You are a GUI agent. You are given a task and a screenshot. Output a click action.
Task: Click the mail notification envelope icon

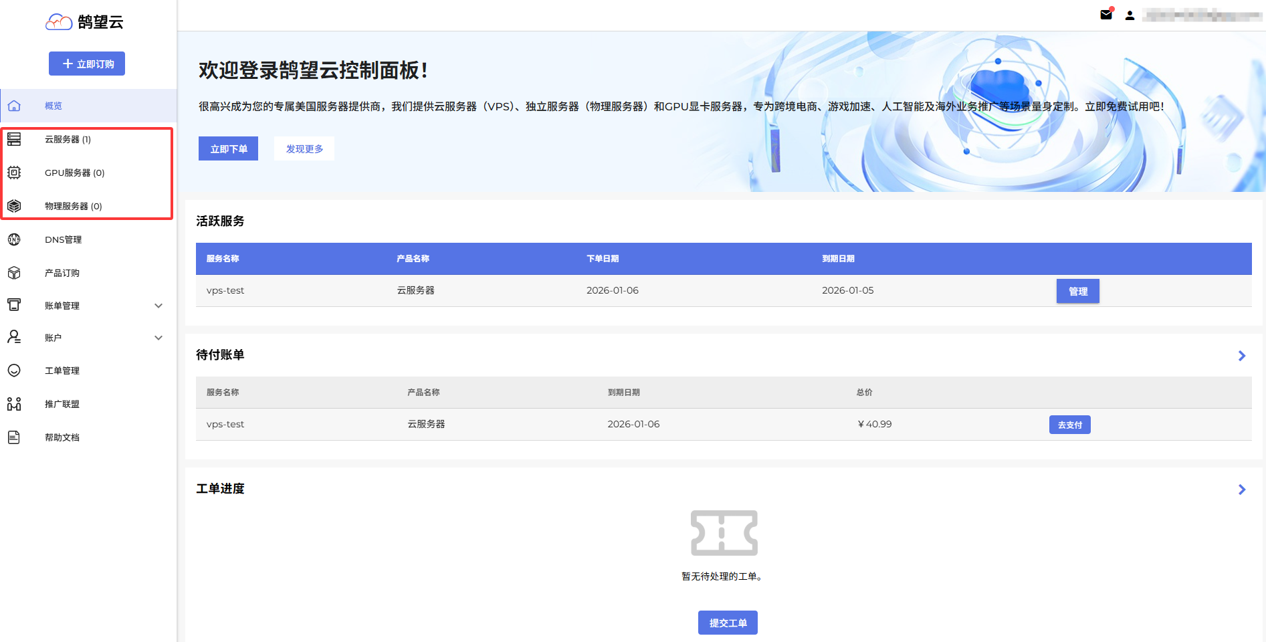pyautogui.click(x=1106, y=15)
